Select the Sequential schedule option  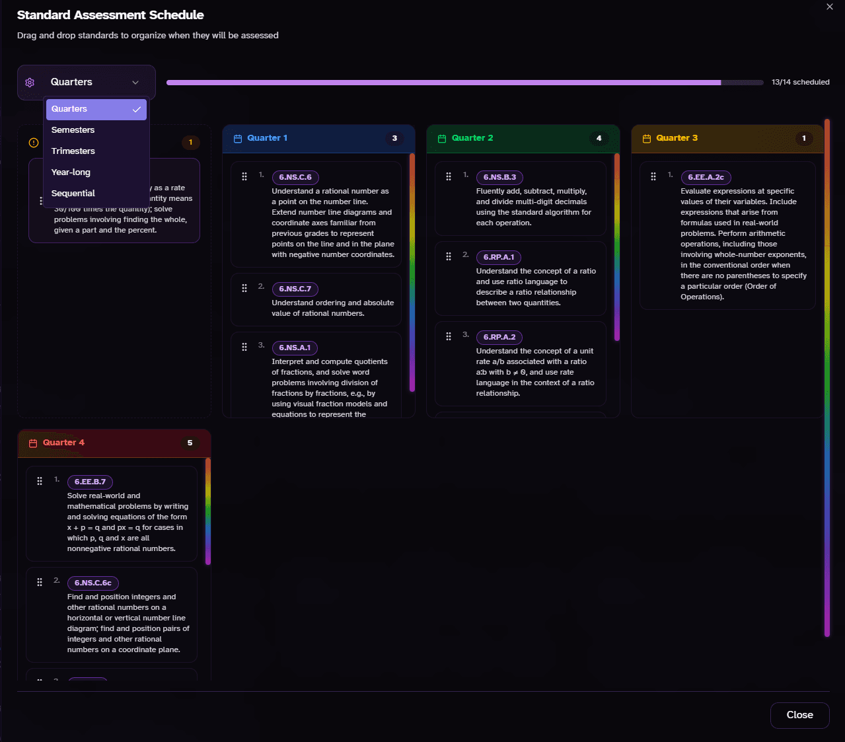[x=96, y=194]
